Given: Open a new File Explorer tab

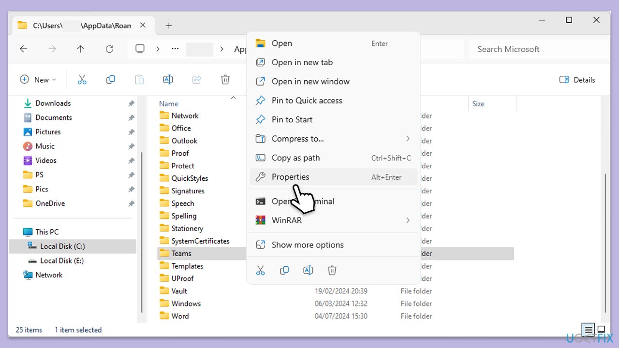Looking at the screenshot, I should [169, 26].
